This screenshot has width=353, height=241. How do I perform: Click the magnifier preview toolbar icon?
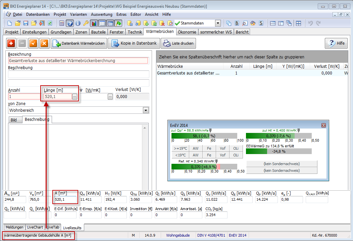(245, 23)
